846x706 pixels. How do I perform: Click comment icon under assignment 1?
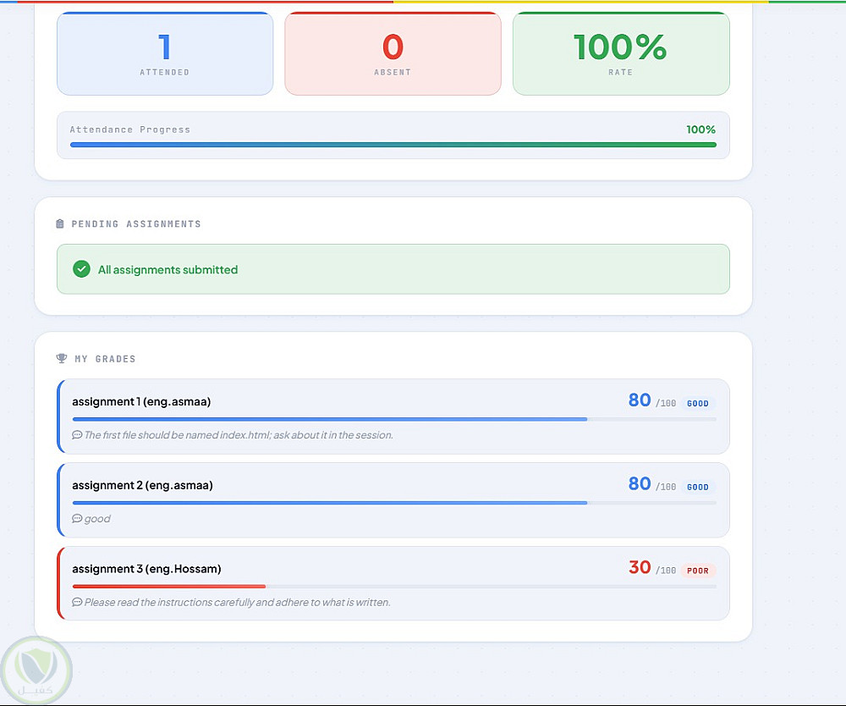pos(77,435)
